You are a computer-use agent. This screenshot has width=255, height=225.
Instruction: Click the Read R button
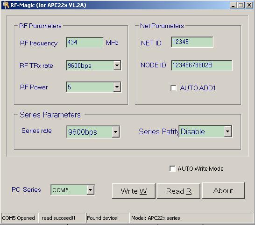[178, 191]
